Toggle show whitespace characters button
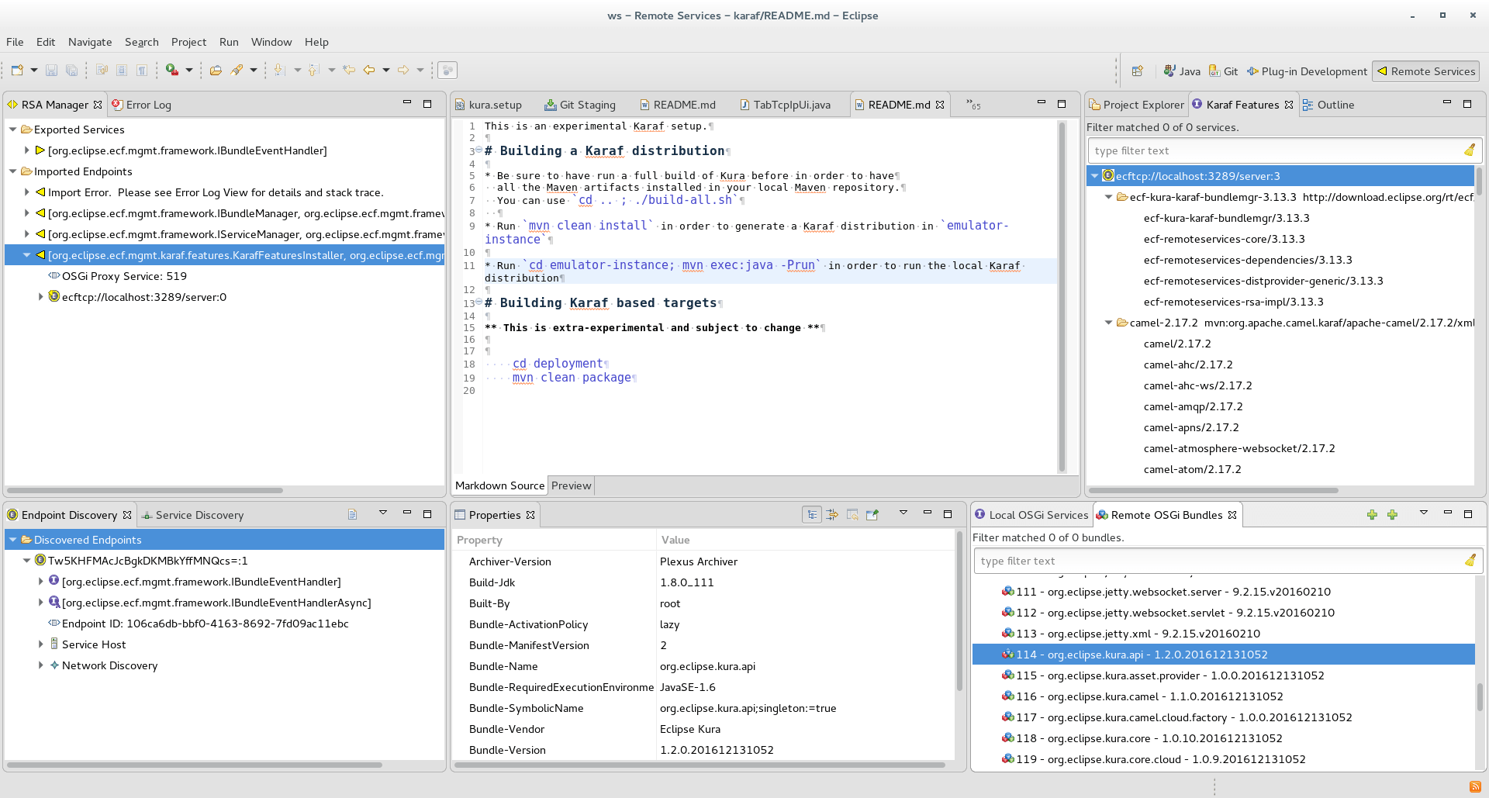1489x798 pixels. pos(142,71)
